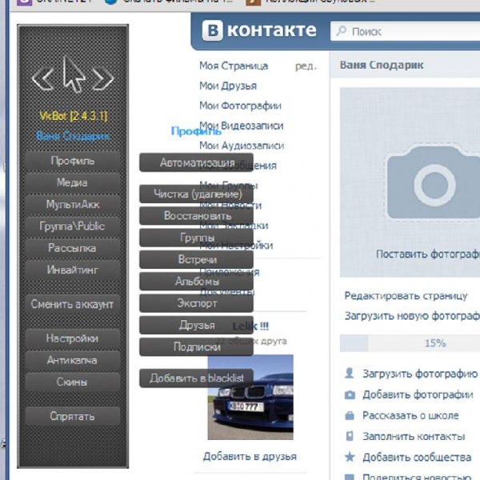The image size is (480, 480).
Task: Click Загрузить фотографию in the checklist
Action: click(x=420, y=374)
